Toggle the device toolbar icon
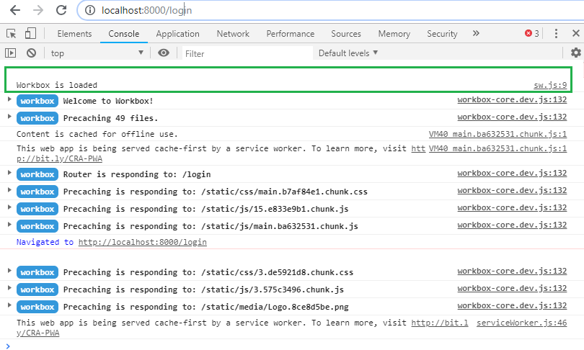Viewport: 584px width, 350px height. [30, 33]
